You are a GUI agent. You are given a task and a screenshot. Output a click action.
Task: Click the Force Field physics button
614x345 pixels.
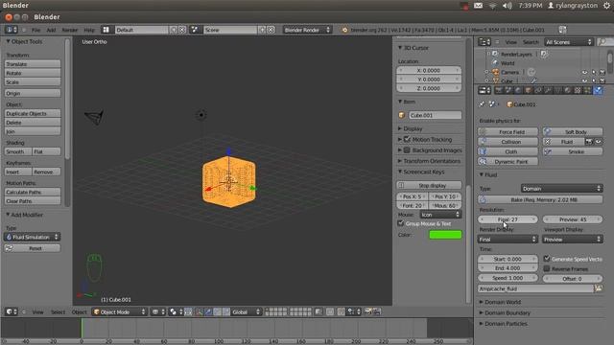508,132
